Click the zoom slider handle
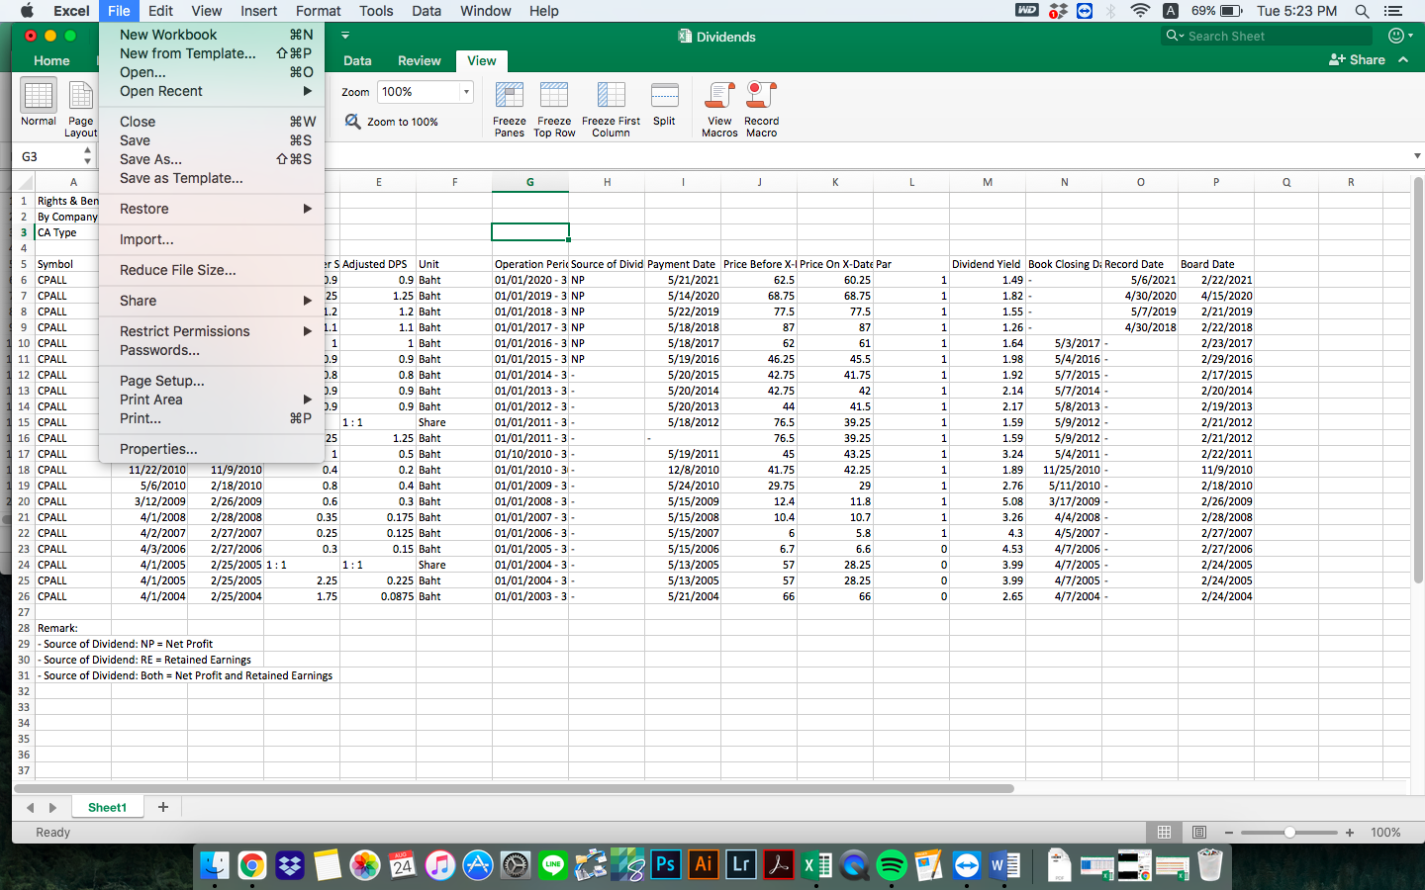This screenshot has width=1425, height=890. pyautogui.click(x=1289, y=833)
